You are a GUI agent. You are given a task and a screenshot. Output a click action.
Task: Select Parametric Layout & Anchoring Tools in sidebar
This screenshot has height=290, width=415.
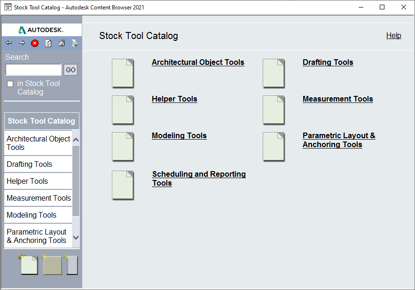click(x=38, y=236)
